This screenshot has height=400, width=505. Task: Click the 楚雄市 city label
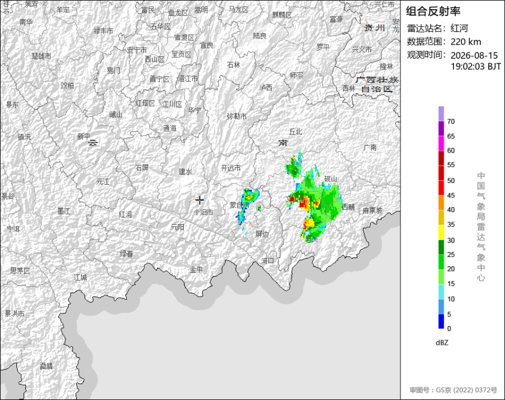pos(41,56)
